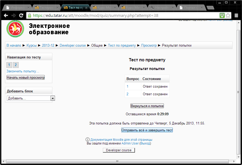This screenshot has width=242, height=165.
Task: Close the 'Настройк' tab
Action: point(173,8)
